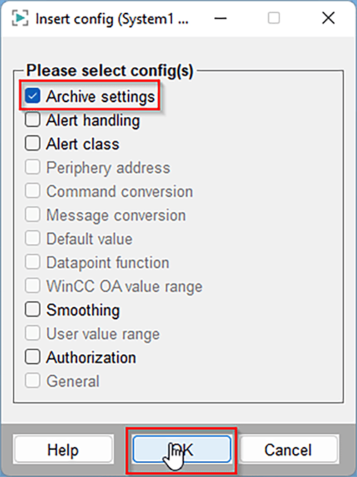Check the Smoothing option
Image resolution: width=357 pixels, height=477 pixels.
[33, 309]
